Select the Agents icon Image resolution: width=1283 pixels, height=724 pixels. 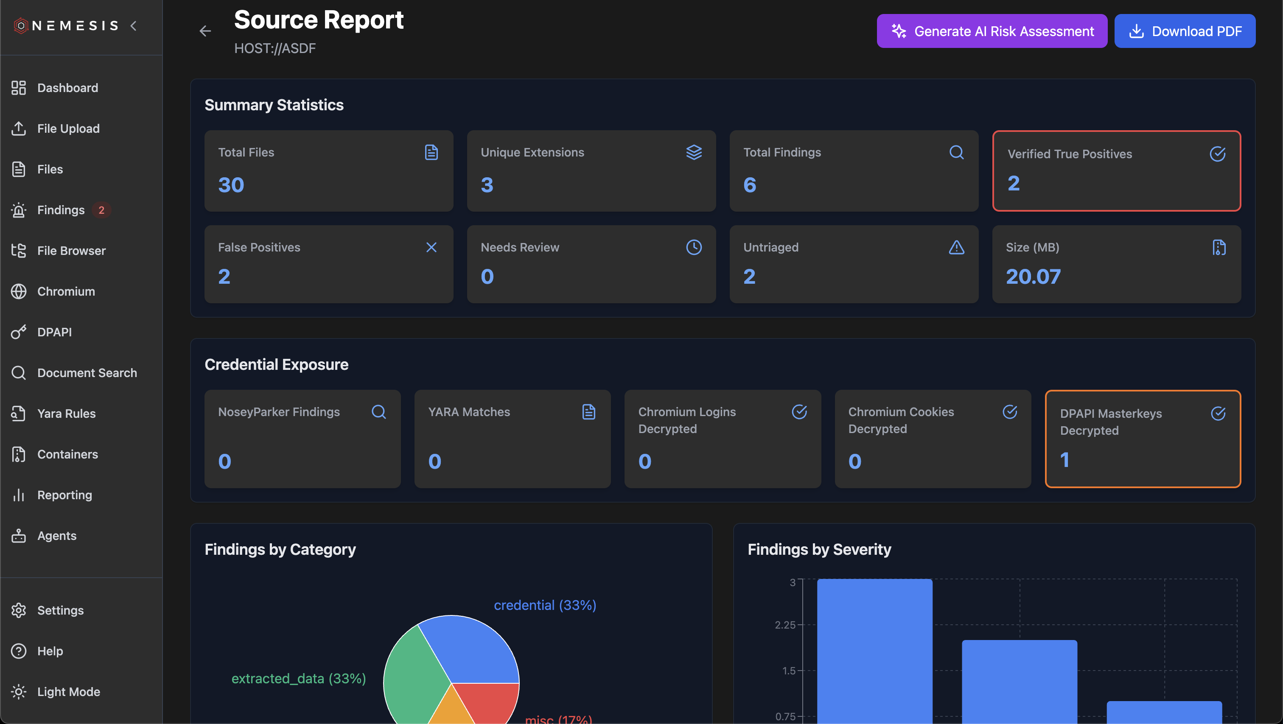coord(19,536)
